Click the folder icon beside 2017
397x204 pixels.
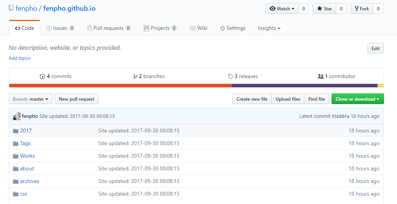click(x=16, y=131)
